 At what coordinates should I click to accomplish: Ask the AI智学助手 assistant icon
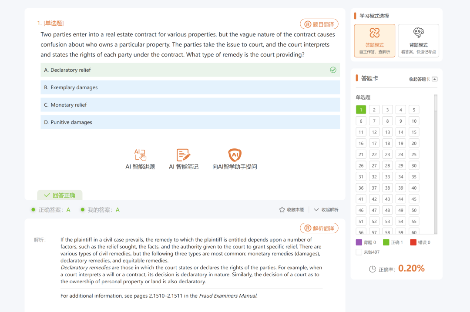point(235,154)
